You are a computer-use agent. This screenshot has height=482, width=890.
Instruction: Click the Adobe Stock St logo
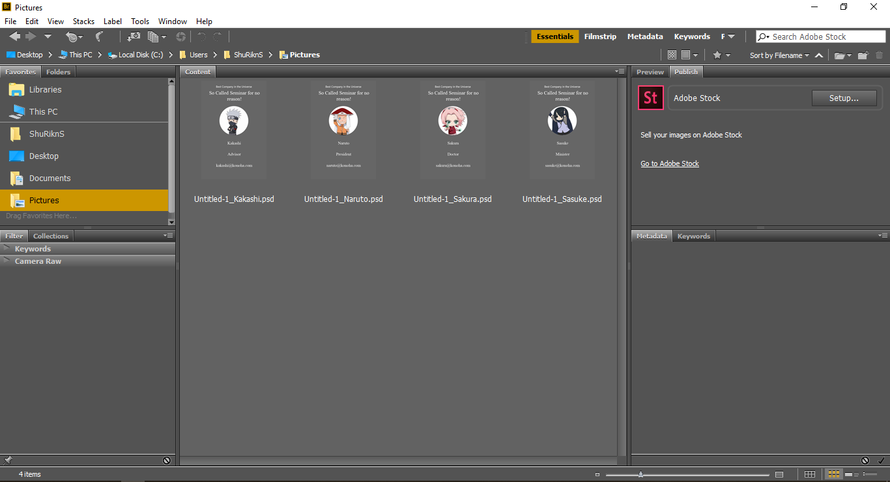pos(650,98)
